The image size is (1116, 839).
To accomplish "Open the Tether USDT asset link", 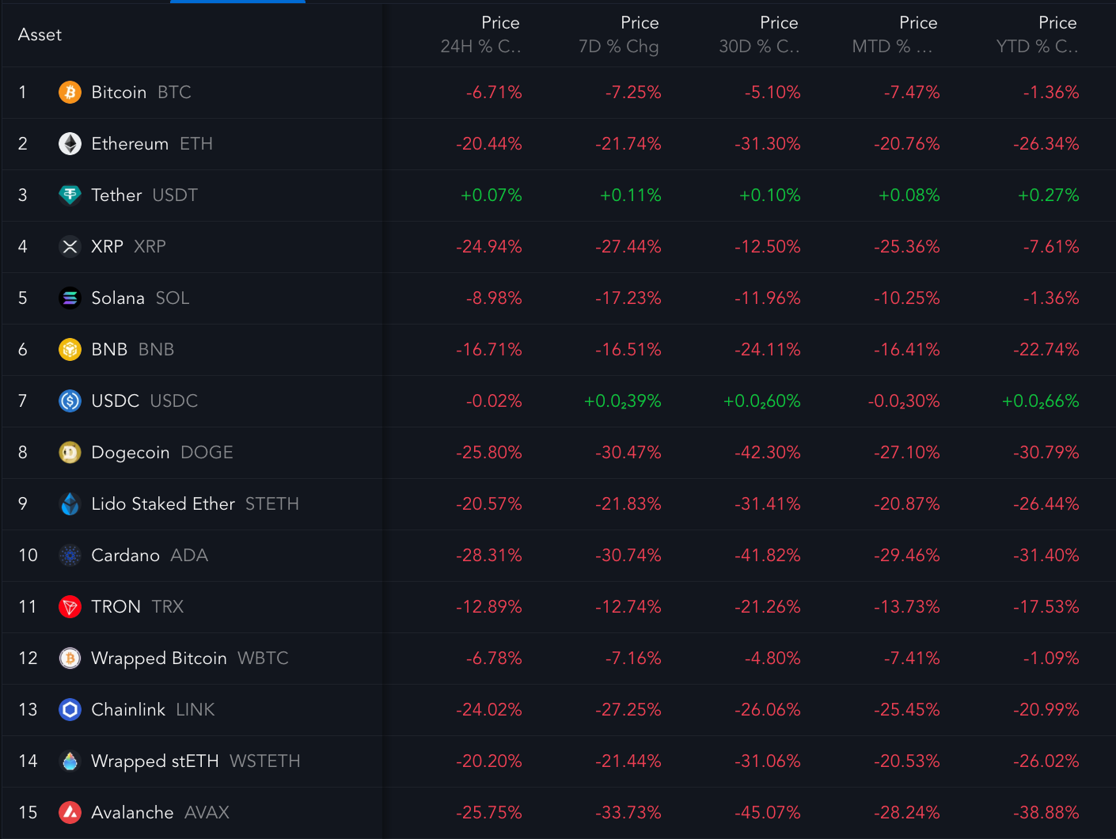I will tap(144, 196).
